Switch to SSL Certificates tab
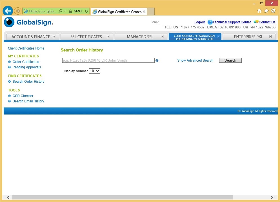Image resolution: width=280 pixels, height=202 pixels. (x=87, y=37)
